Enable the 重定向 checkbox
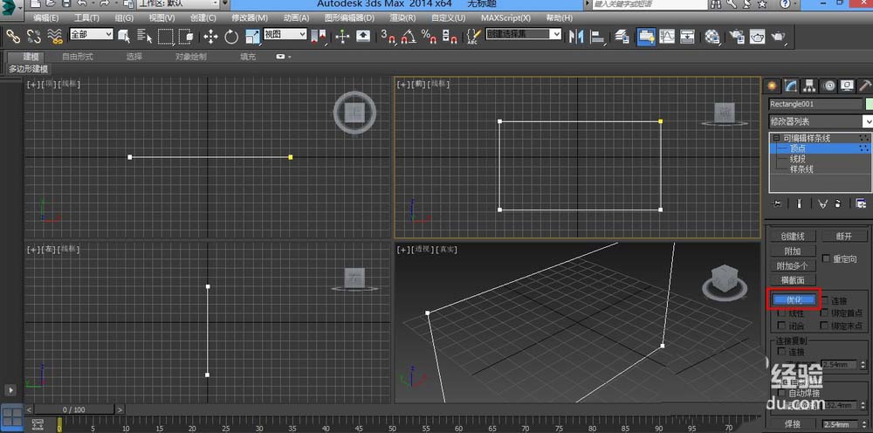Screen dimensions: 873x433 pos(827,259)
